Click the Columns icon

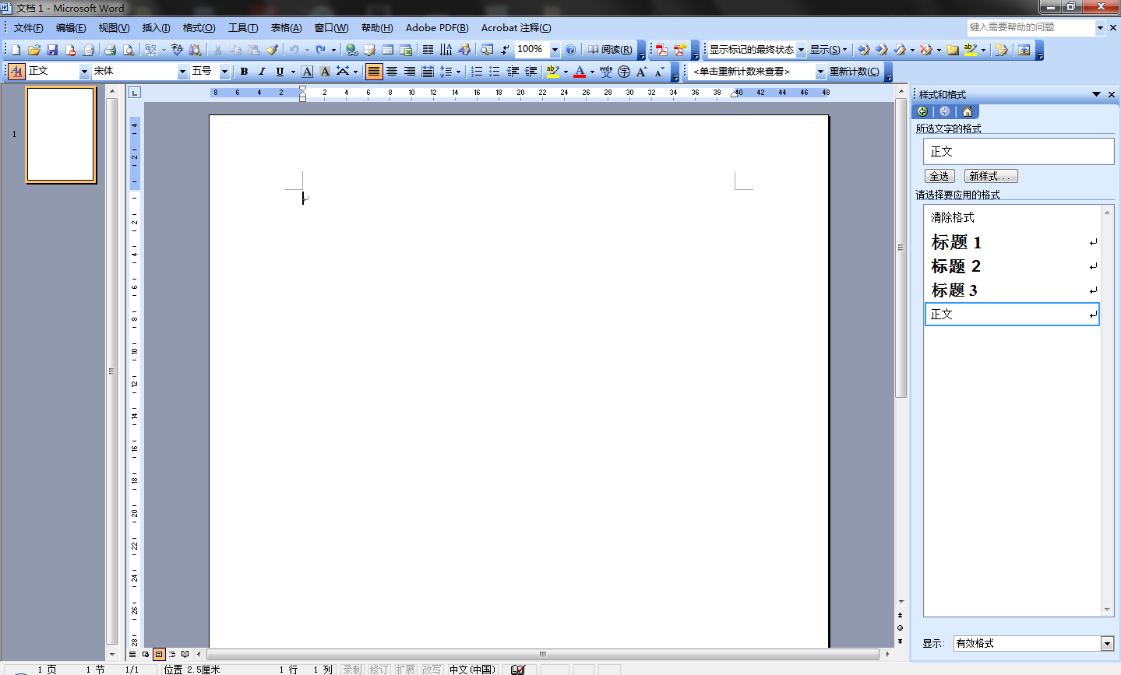428,50
